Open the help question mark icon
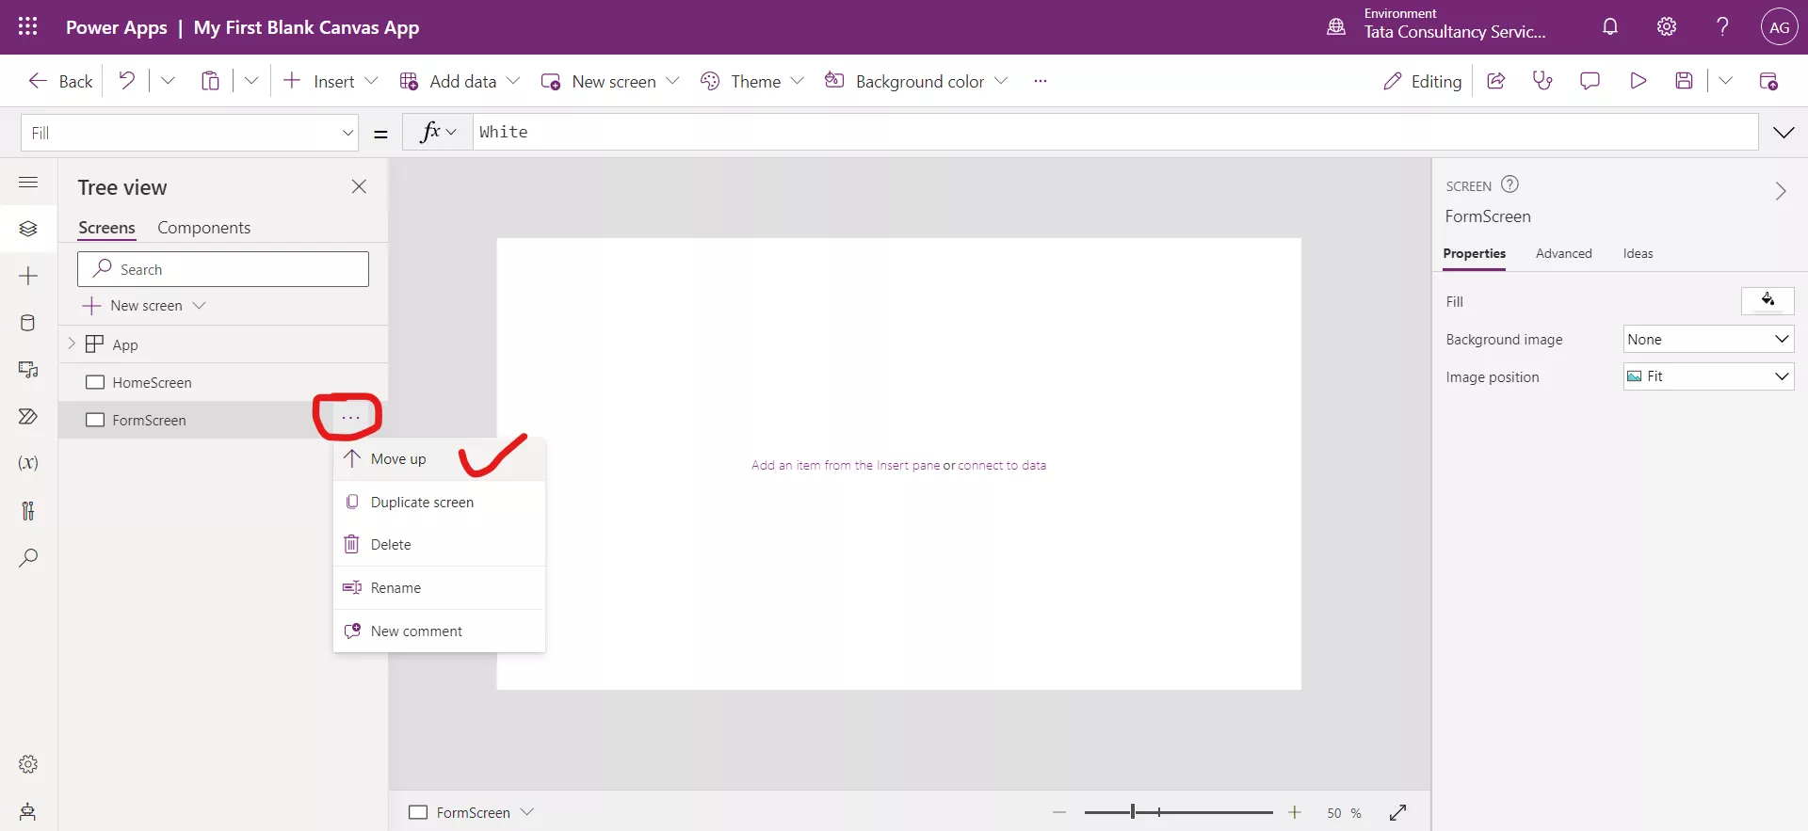Screen dimensions: 1808x831 (1722, 26)
